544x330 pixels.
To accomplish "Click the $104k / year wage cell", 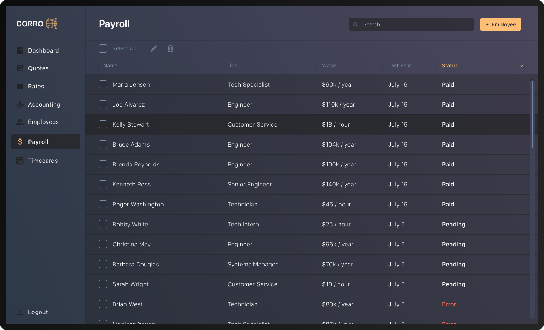I will (339, 144).
